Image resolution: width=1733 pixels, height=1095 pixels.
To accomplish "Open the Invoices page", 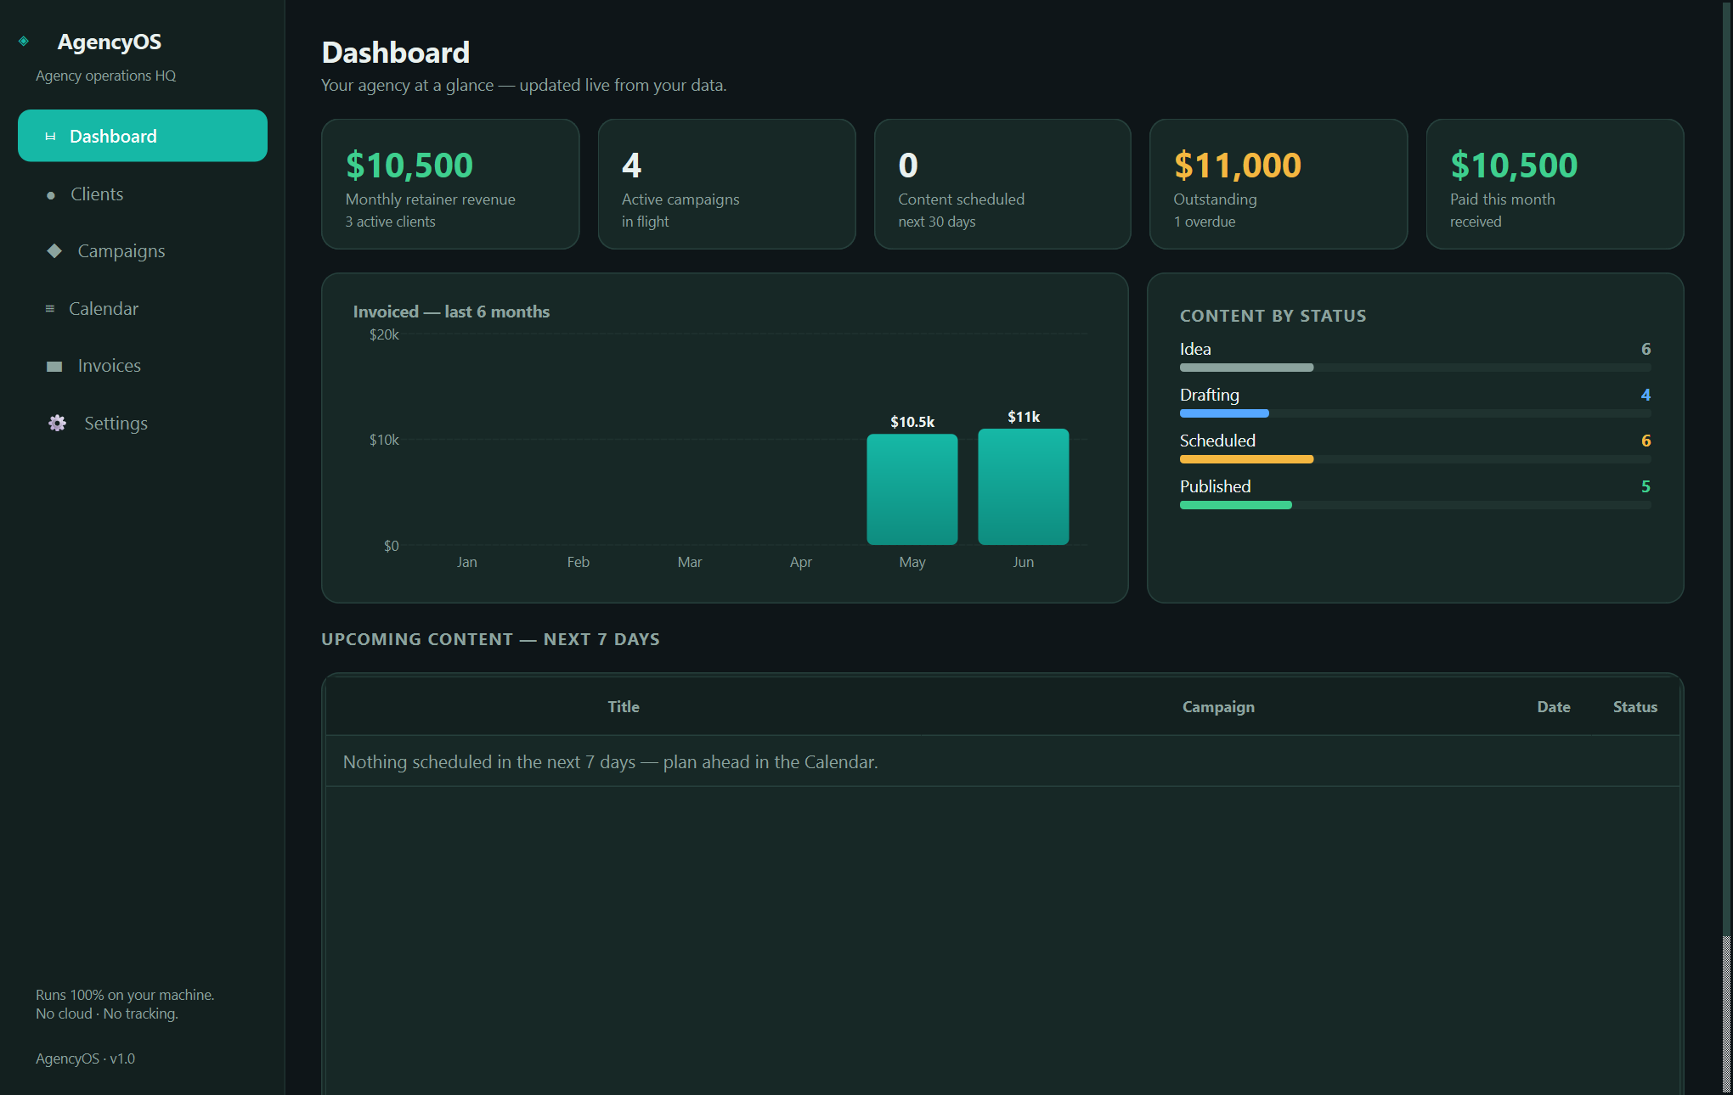I will point(143,366).
